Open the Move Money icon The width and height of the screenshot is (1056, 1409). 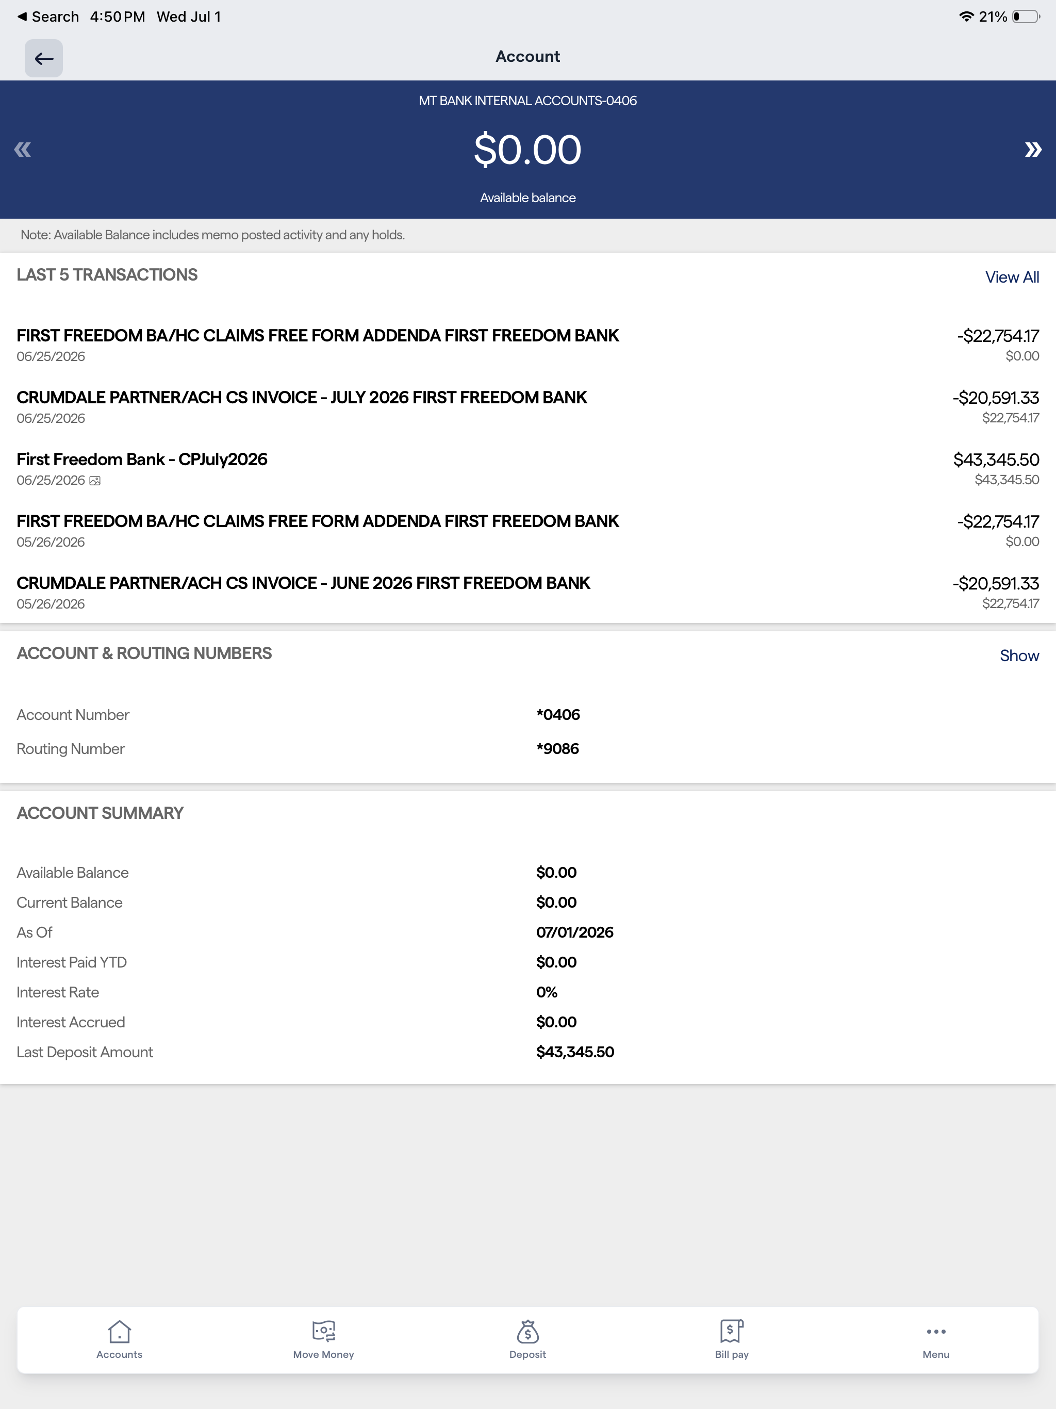click(x=323, y=1331)
